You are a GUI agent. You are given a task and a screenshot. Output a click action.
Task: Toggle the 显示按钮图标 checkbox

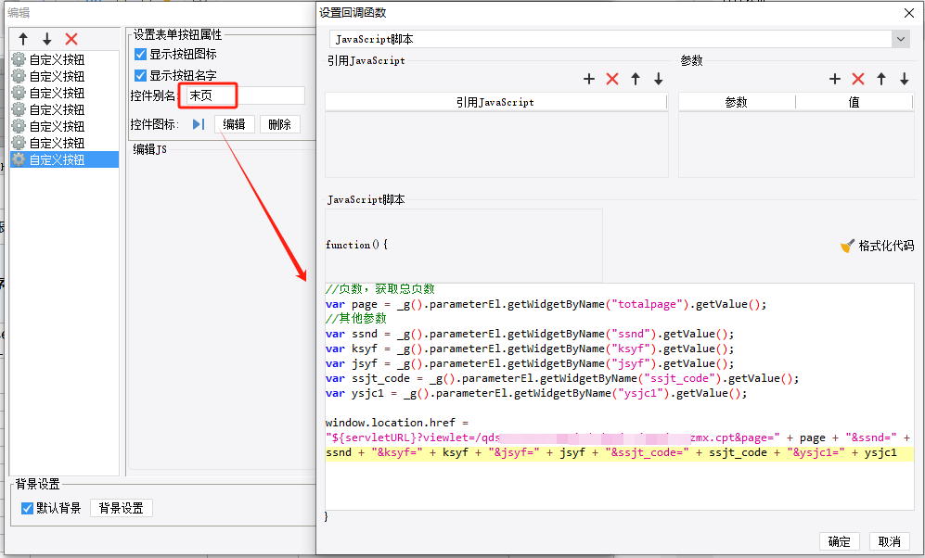pyautogui.click(x=141, y=55)
